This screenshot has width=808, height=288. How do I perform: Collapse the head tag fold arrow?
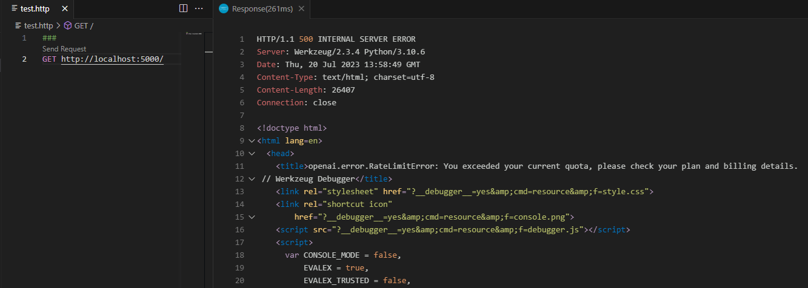click(252, 154)
